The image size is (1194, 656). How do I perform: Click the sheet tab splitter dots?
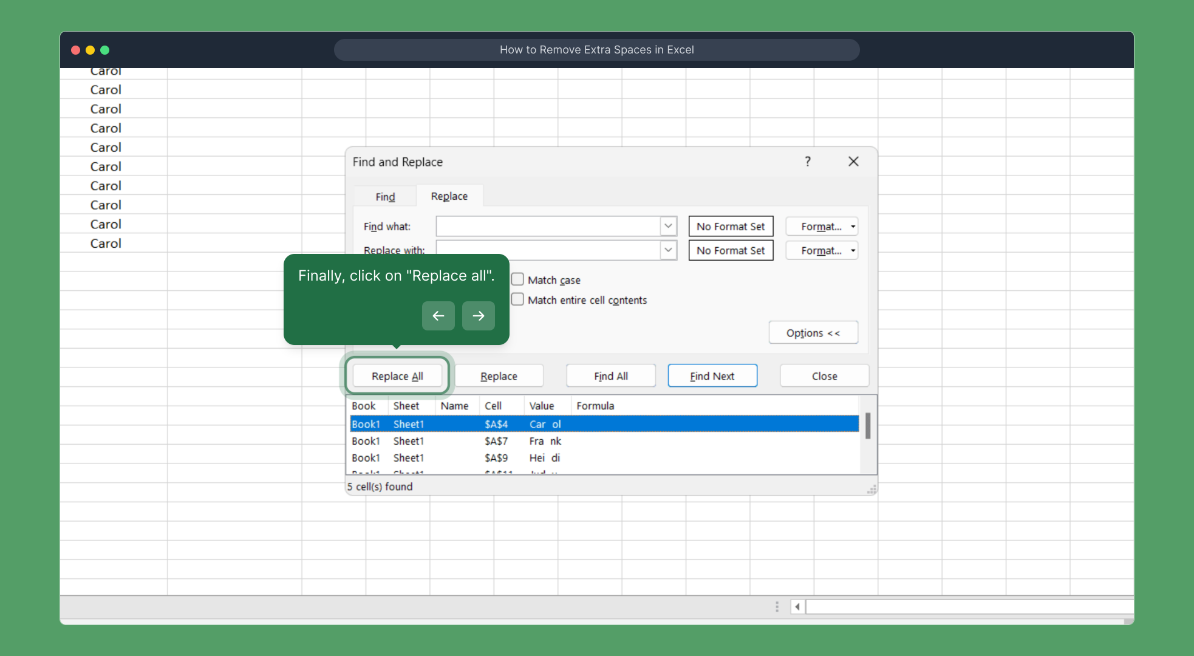click(x=777, y=606)
